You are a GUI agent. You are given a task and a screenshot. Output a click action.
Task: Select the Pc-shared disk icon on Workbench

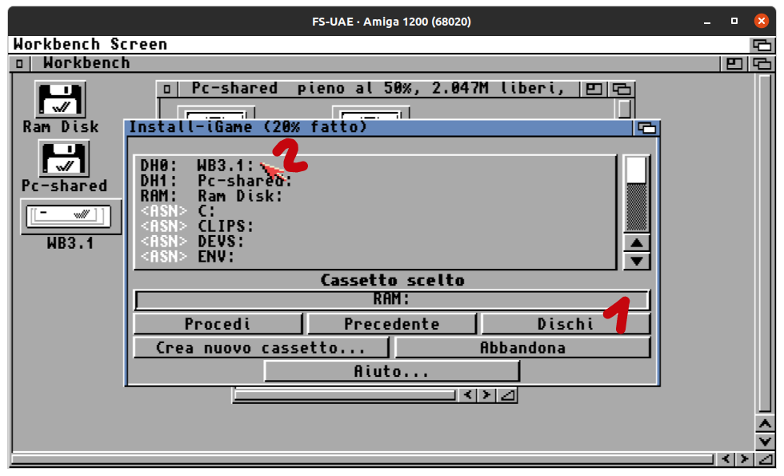[x=63, y=158]
